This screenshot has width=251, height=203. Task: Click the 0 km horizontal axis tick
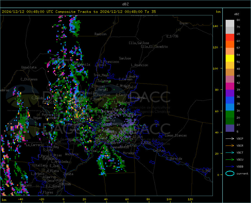pos(64,199)
